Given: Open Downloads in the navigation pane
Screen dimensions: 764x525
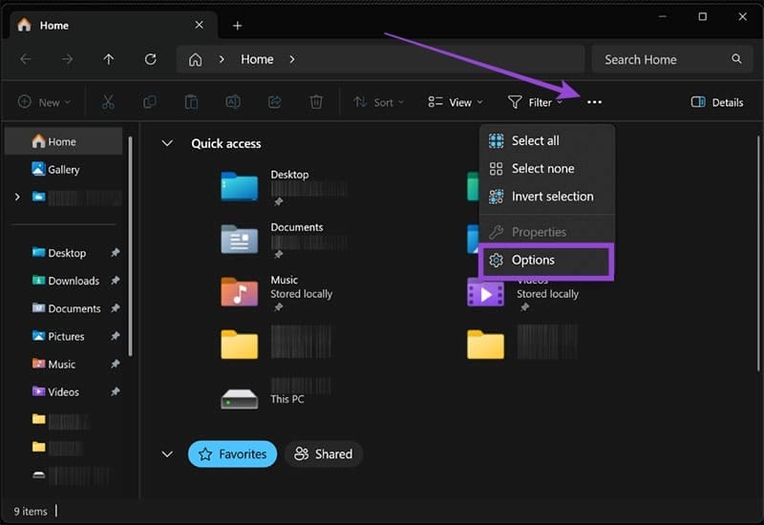Looking at the screenshot, I should (x=74, y=281).
